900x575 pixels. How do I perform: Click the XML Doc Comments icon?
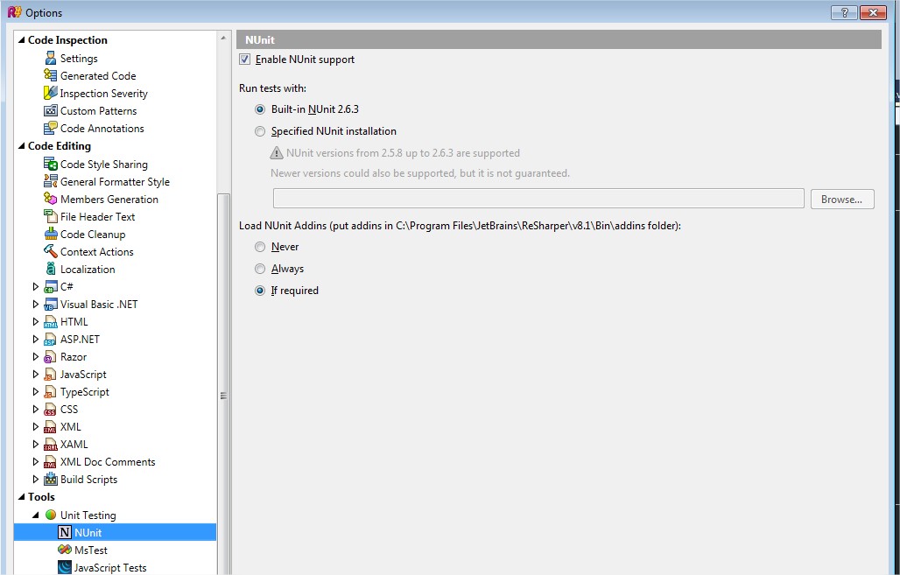(x=51, y=462)
